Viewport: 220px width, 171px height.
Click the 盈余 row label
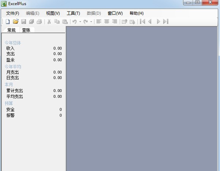pos(10,60)
